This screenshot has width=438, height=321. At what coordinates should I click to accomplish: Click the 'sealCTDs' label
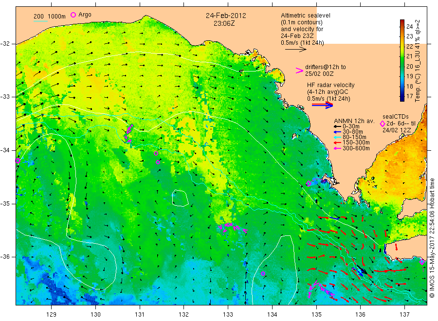point(396,117)
